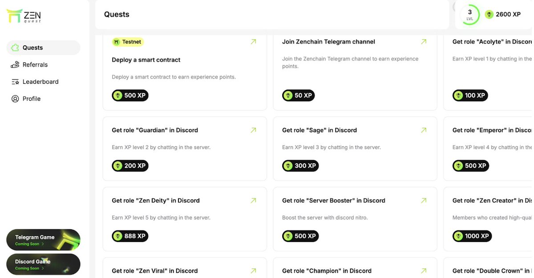The image size is (534, 278).
Task: Open arrow icon on Guardian role quest
Action: 253,130
